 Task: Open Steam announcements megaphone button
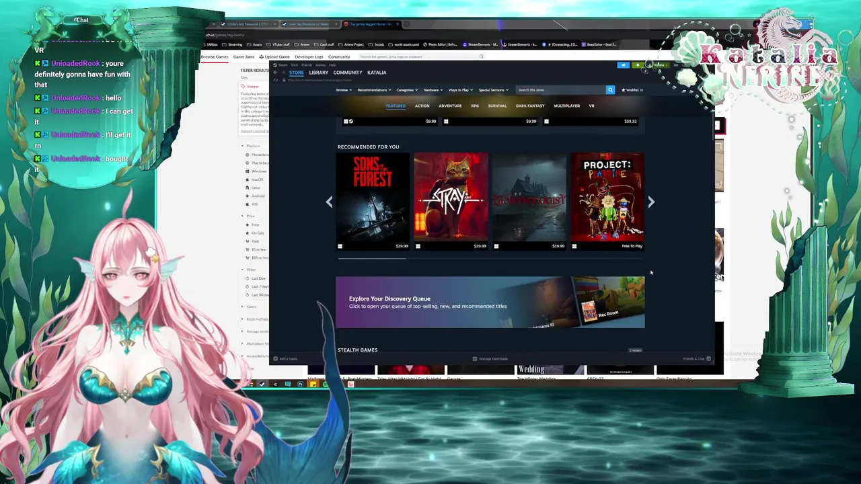[624, 65]
